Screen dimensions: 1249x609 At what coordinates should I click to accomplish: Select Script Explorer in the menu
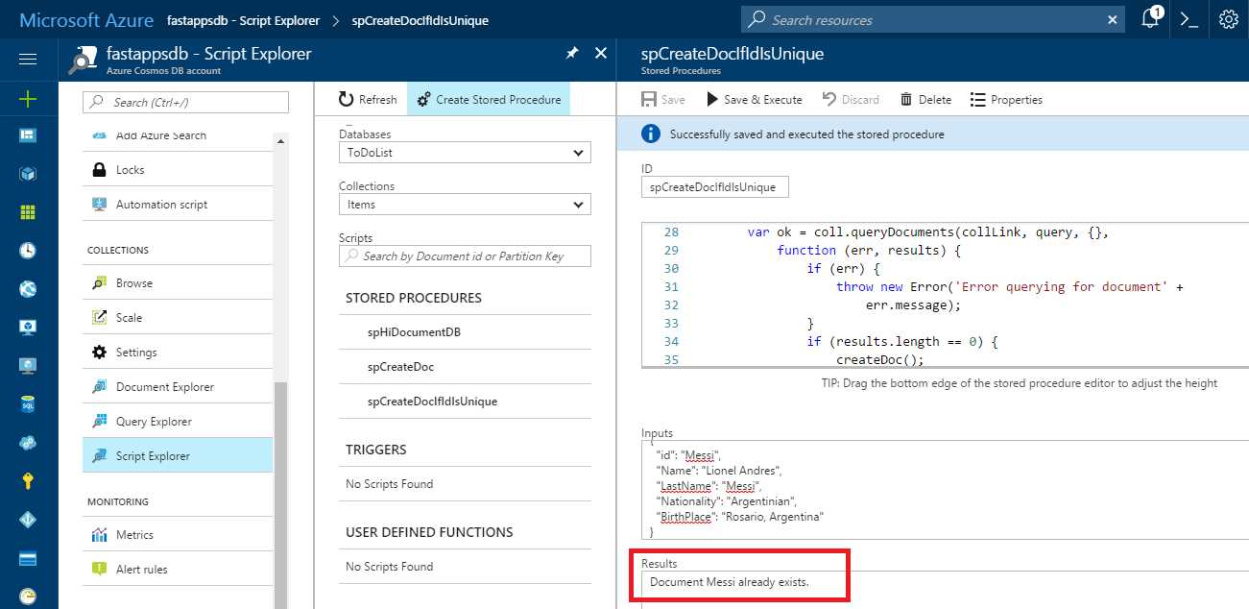click(178, 456)
